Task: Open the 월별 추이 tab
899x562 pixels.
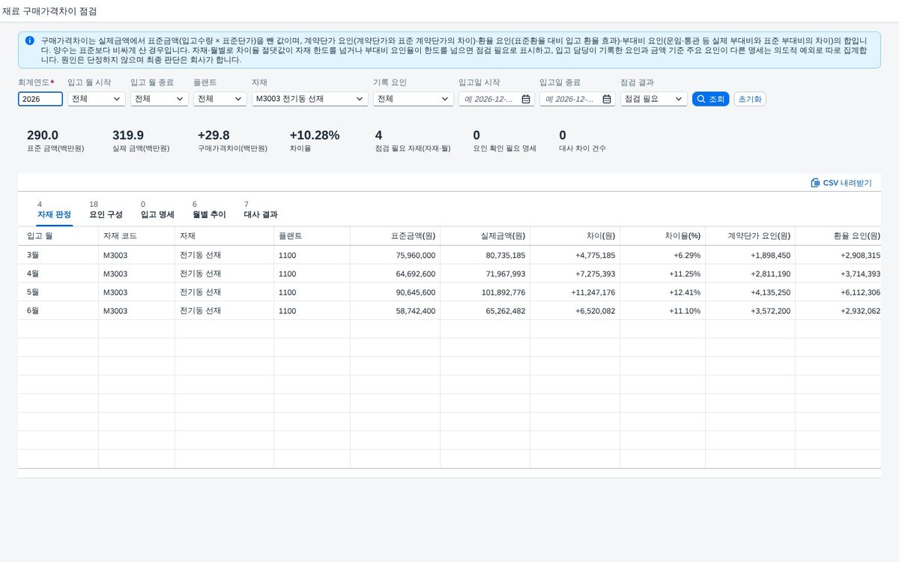Action: pyautogui.click(x=209, y=214)
